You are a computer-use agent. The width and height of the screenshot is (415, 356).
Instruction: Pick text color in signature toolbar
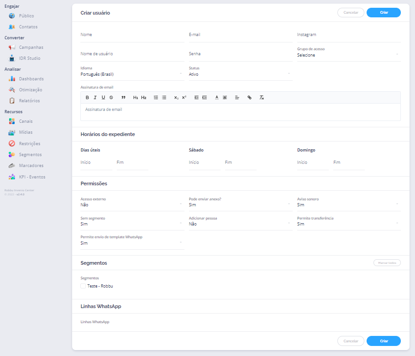pyautogui.click(x=217, y=98)
